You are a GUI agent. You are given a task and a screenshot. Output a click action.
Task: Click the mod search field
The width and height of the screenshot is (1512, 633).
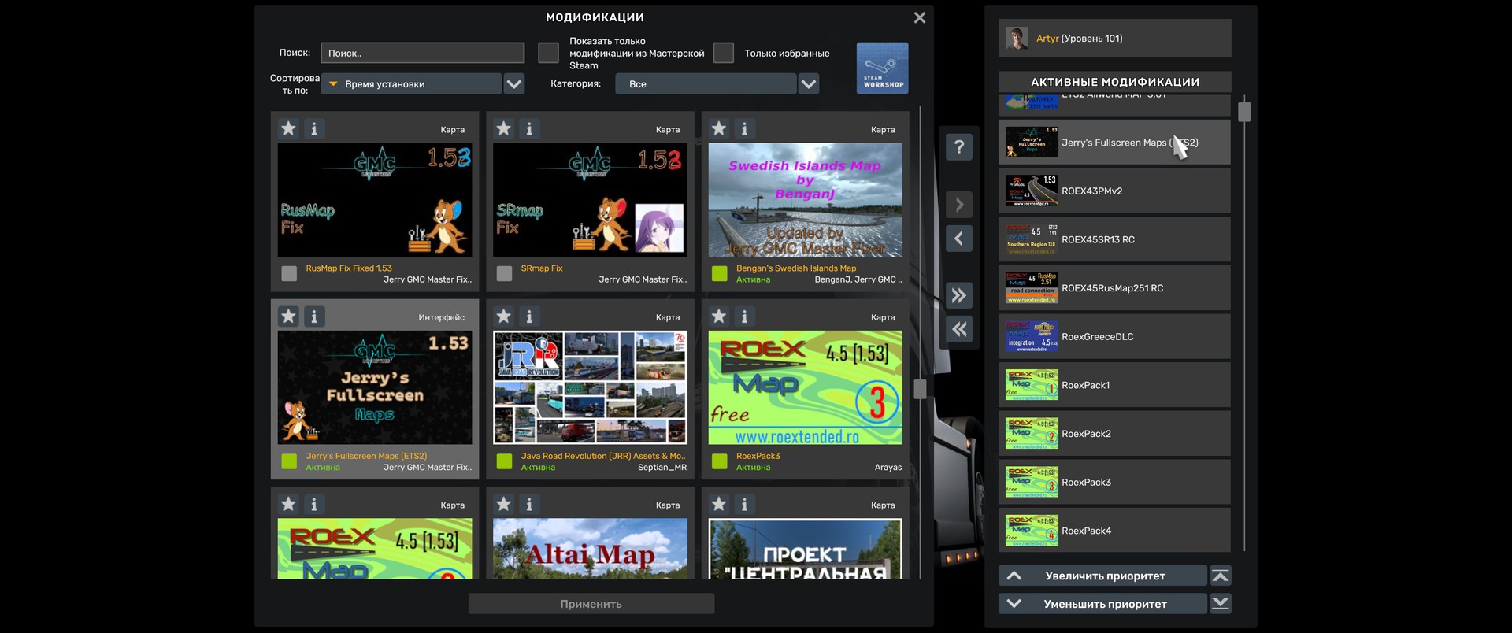423,53
